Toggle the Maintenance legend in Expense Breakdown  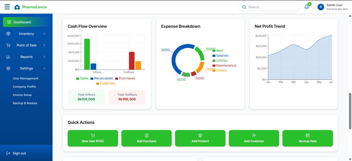tap(224, 66)
